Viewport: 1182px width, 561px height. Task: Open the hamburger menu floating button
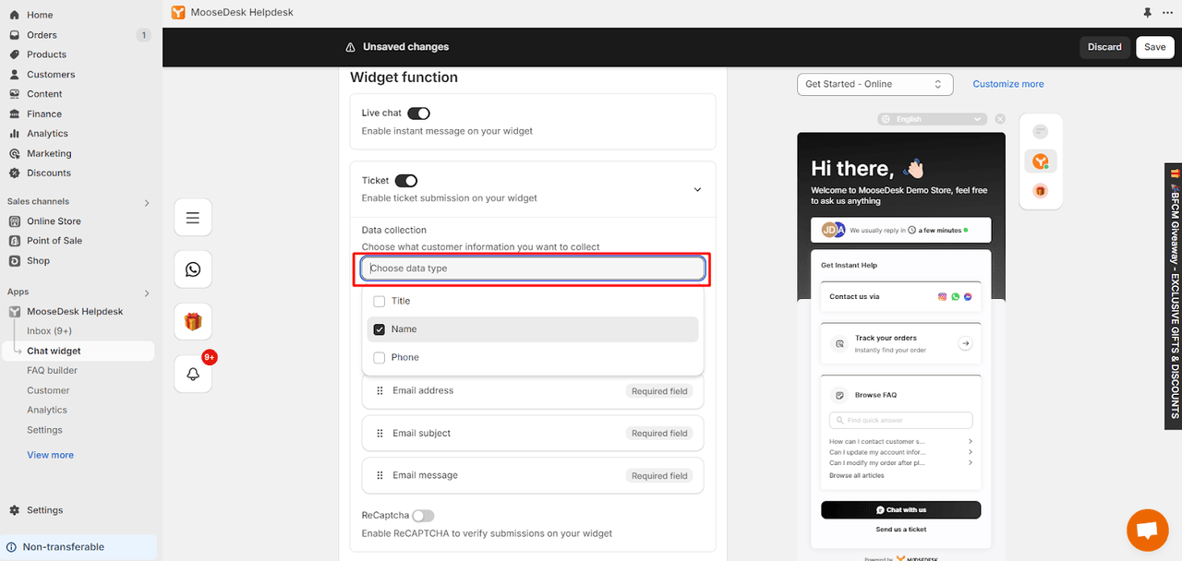click(193, 218)
